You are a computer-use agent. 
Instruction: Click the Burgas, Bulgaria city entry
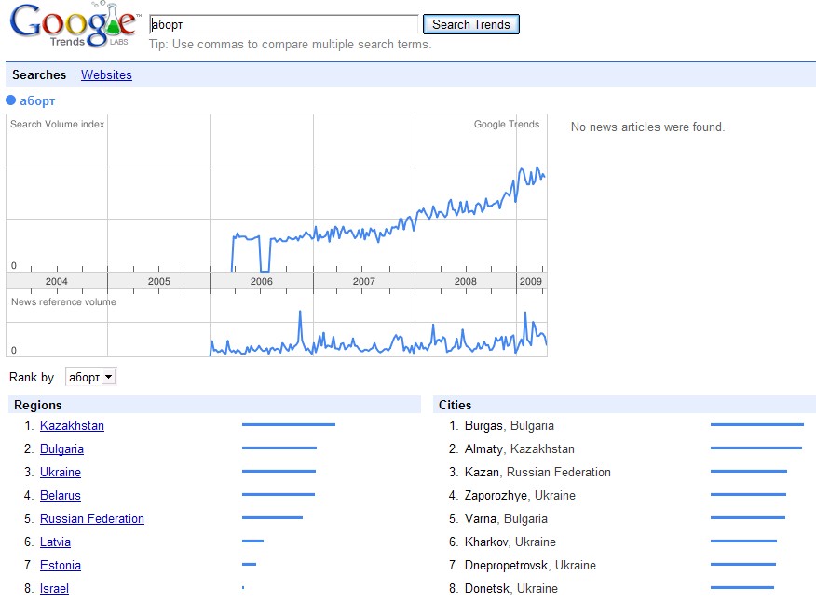pyautogui.click(x=509, y=425)
